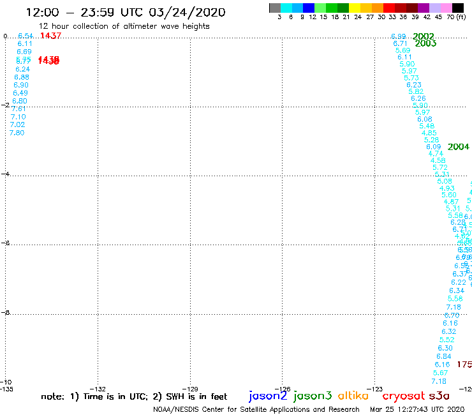Select the 5.67 wave height value
This screenshot has width=472, height=415.
pyautogui.click(x=440, y=373)
